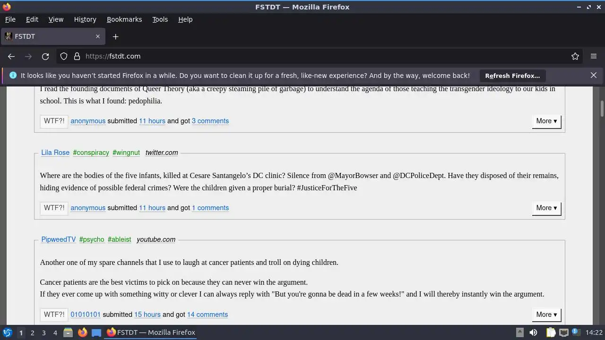605x340 pixels.
Task: Open the 14 comments link
Action: 207,314
